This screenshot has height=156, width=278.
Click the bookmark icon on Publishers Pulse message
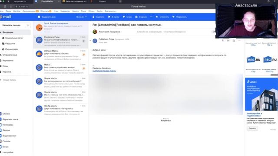pyautogui.click(x=223, y=41)
